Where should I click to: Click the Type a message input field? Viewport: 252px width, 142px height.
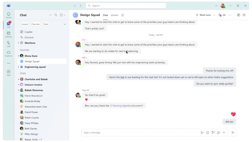click(140, 132)
